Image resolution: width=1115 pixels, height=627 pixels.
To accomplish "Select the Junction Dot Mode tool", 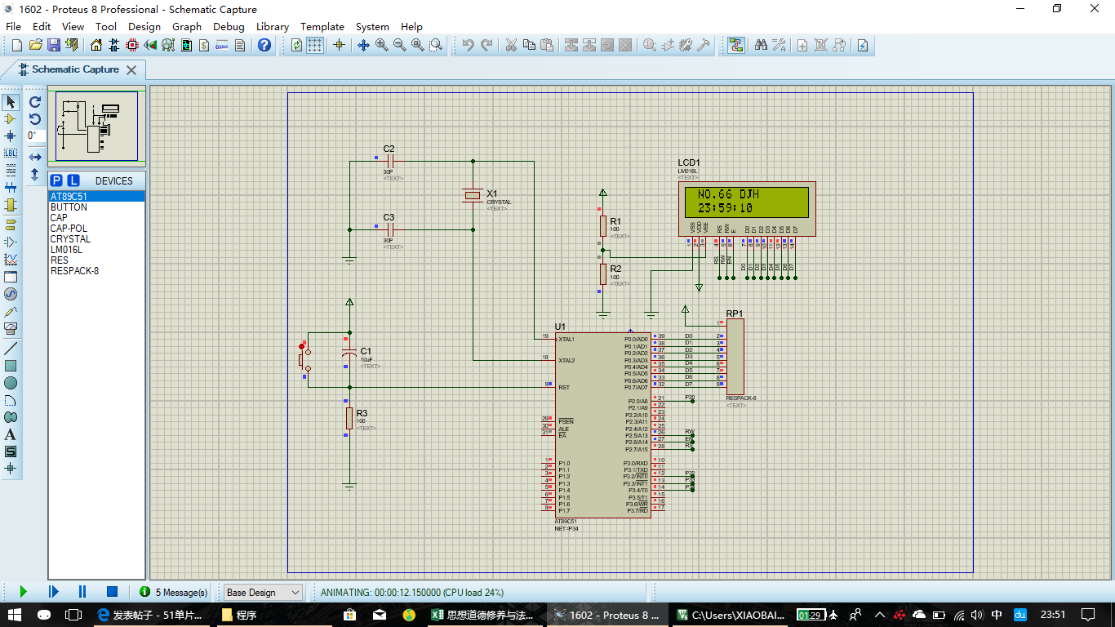I will click(11, 136).
